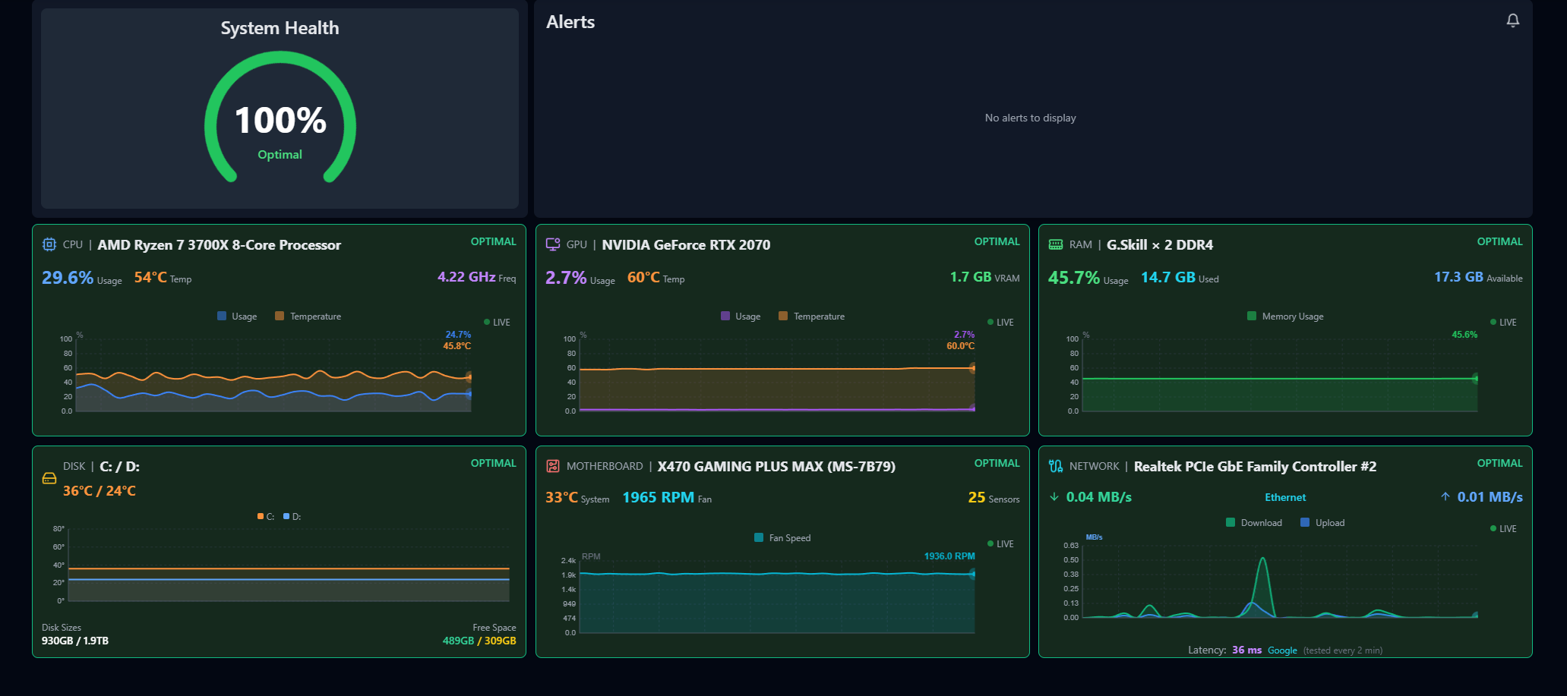Toggle the Memory Usage legend on RAM chart
Viewport: 1567px width, 696px height.
(1285, 316)
